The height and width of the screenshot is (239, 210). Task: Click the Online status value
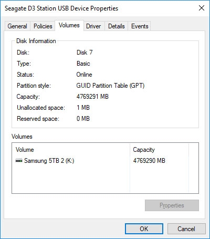tap(84, 75)
